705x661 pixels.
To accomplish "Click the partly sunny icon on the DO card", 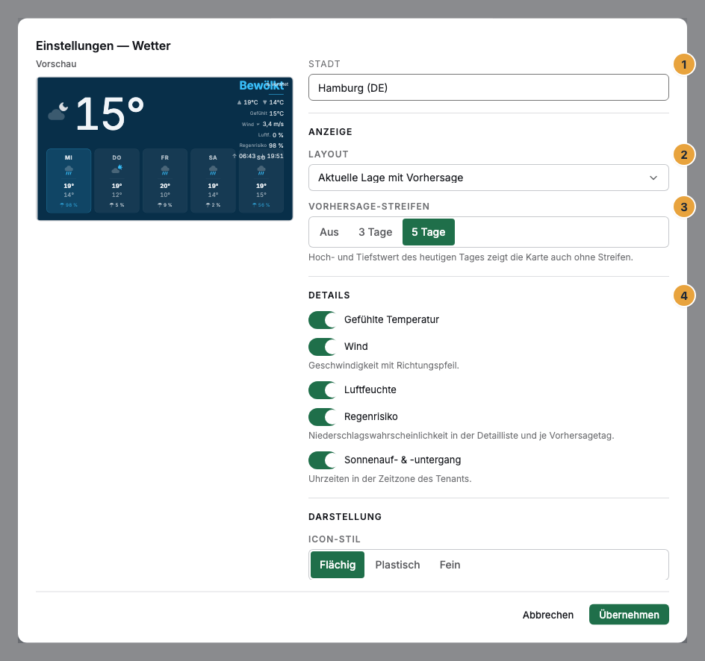I will coord(117,169).
